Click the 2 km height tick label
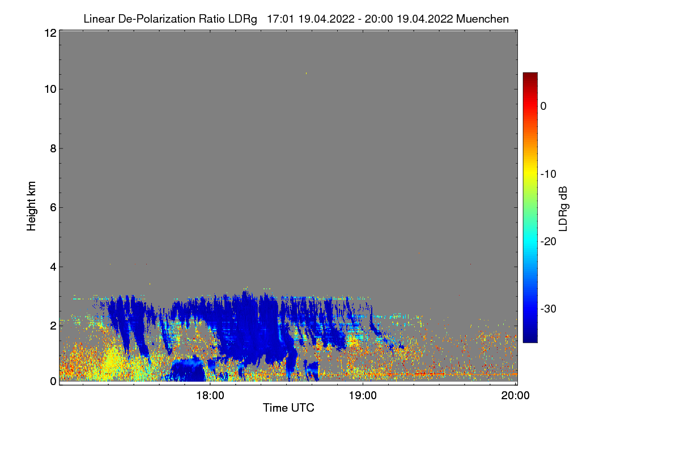This screenshot has width=680, height=453. 53,326
